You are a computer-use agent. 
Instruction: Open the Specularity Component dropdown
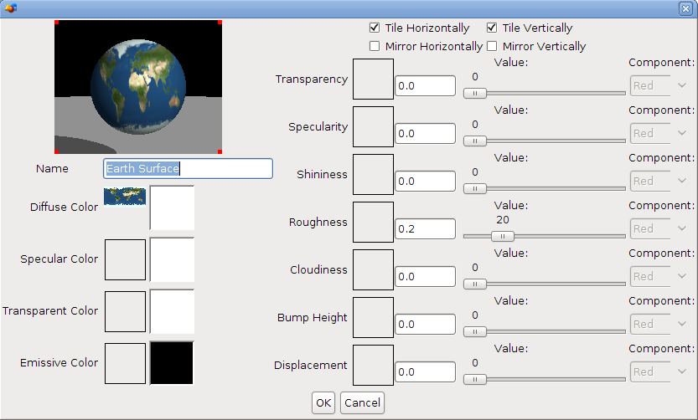point(661,133)
